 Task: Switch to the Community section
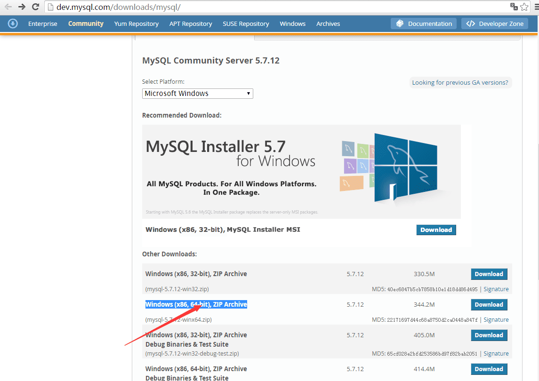(86, 24)
